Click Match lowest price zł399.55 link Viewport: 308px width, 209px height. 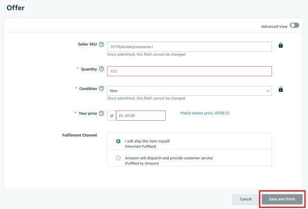[x=205, y=113]
